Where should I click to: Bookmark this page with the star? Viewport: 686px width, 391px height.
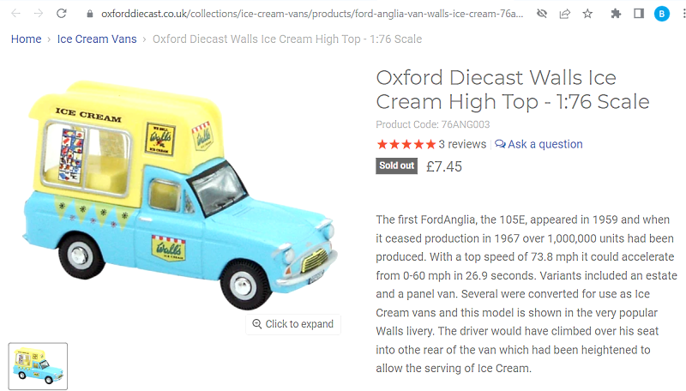click(x=587, y=14)
